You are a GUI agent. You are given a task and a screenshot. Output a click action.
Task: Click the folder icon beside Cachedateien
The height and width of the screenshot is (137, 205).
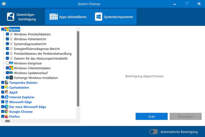(x=7, y=87)
